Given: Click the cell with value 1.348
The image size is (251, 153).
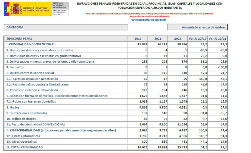Looking at the screenshot, I should 178,102.
